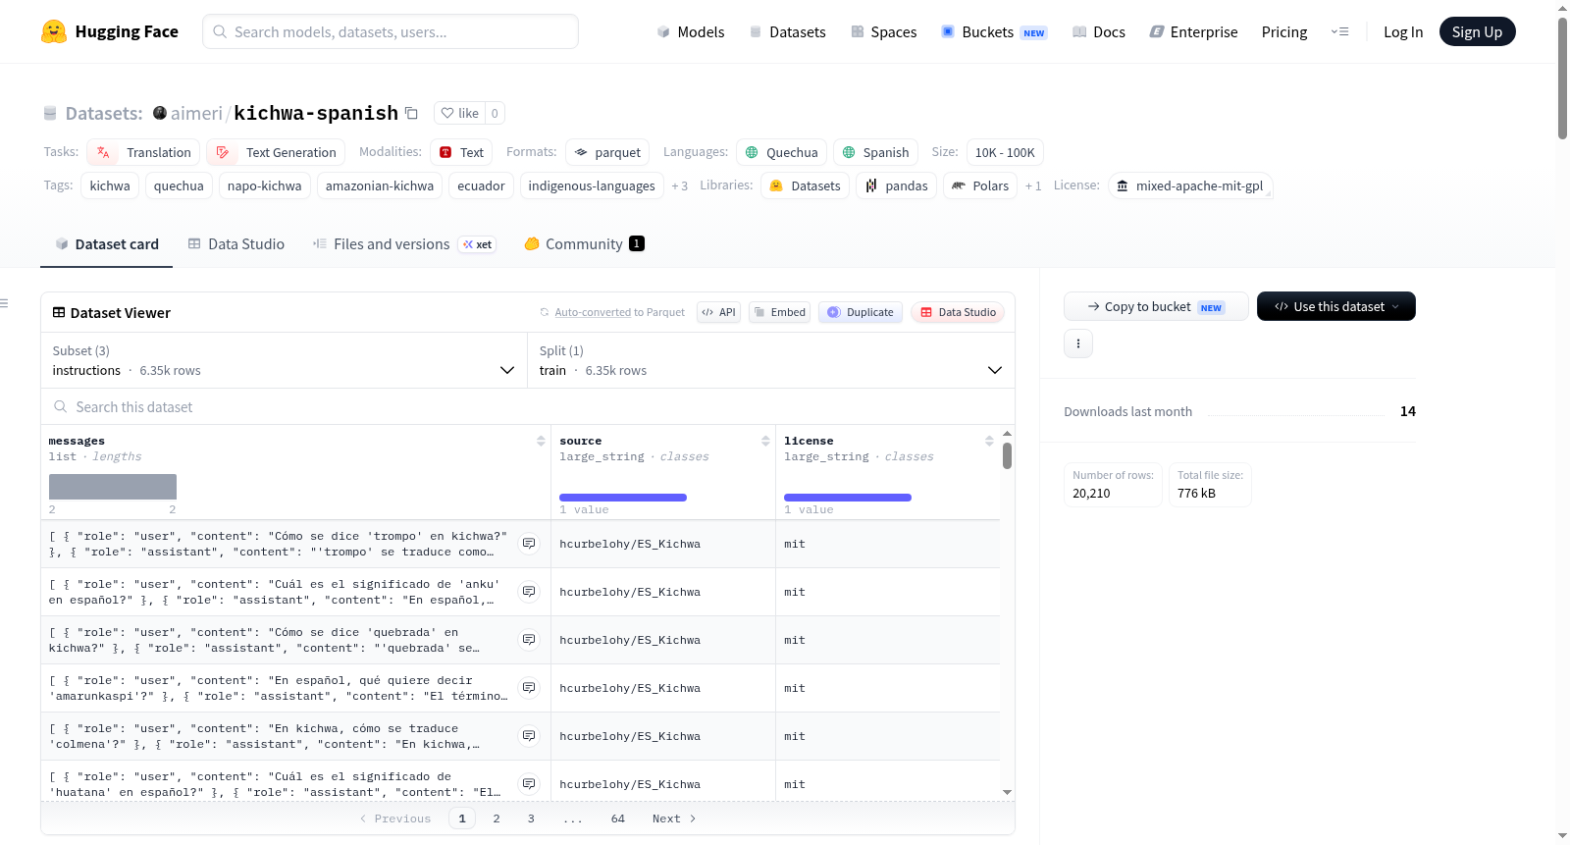Open Docs in the top navigation

click(x=1099, y=31)
